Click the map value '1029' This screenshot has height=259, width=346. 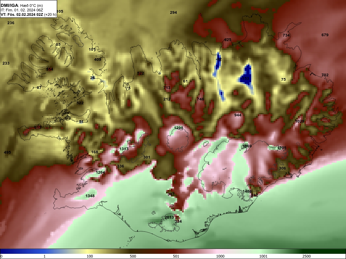(x=300, y=121)
